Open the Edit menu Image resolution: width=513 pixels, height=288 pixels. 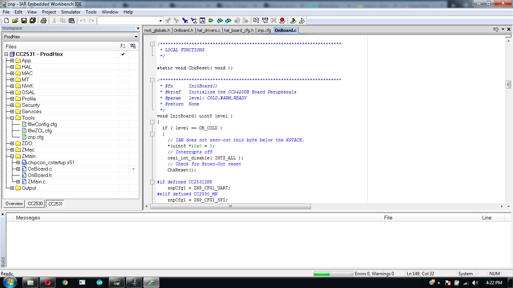coord(18,12)
